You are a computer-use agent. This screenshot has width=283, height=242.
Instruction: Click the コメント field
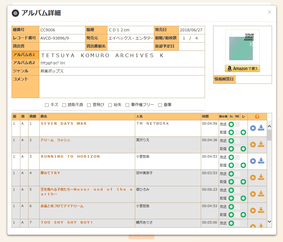tap(122, 87)
